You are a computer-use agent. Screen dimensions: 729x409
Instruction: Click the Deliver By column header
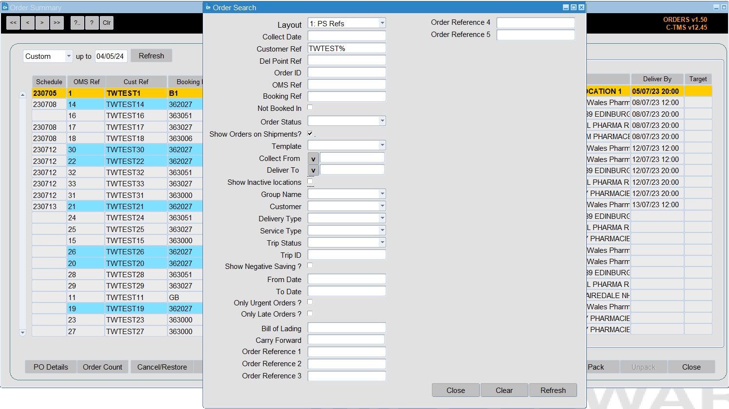657,79
